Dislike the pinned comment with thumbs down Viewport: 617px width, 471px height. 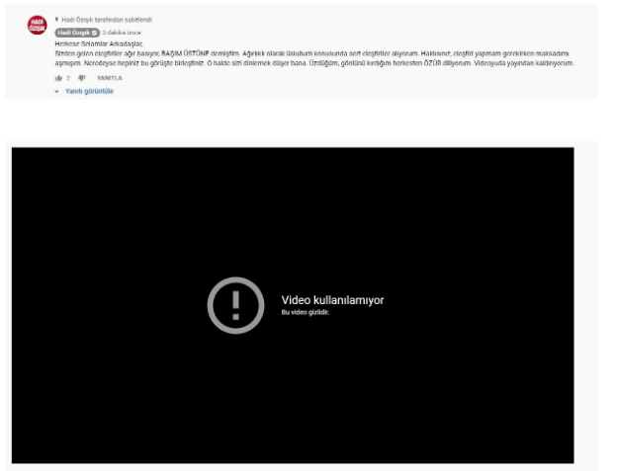pyautogui.click(x=82, y=77)
